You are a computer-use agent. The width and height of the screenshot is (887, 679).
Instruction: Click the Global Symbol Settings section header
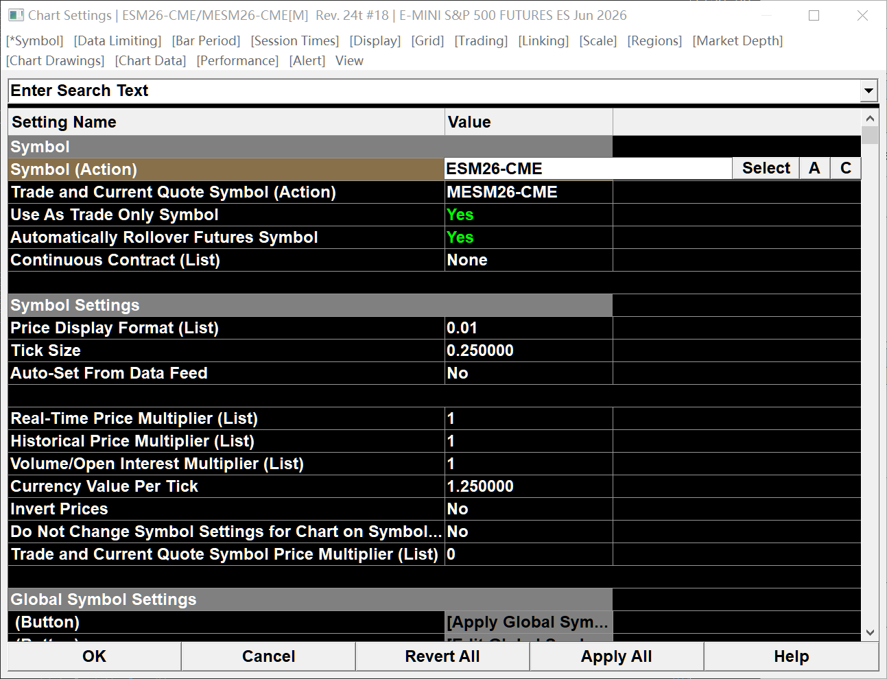(x=310, y=599)
